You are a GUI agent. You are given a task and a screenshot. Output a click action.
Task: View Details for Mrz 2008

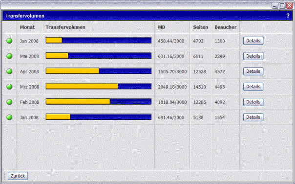(x=253, y=87)
